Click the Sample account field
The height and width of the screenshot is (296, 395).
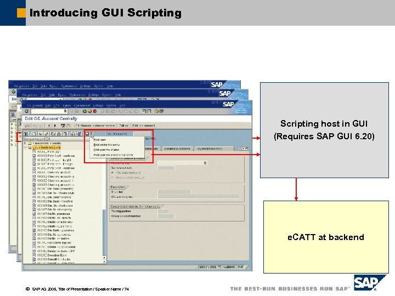166,168
